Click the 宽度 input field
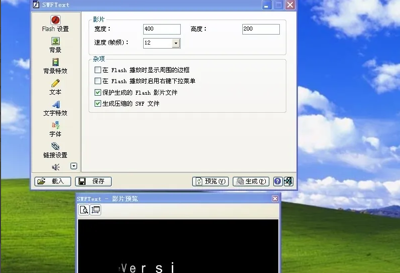 coord(162,29)
